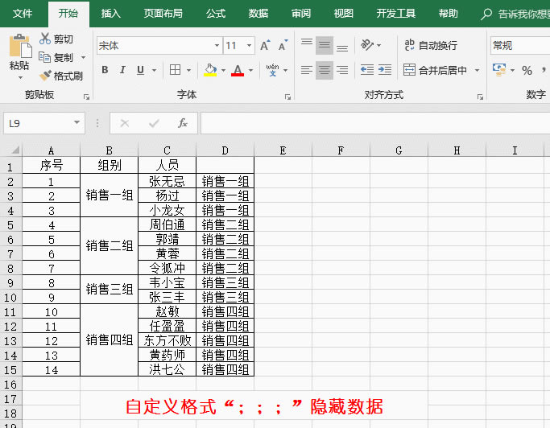Apply percent style icon
This screenshot has width=550, height=428.
click(x=527, y=71)
